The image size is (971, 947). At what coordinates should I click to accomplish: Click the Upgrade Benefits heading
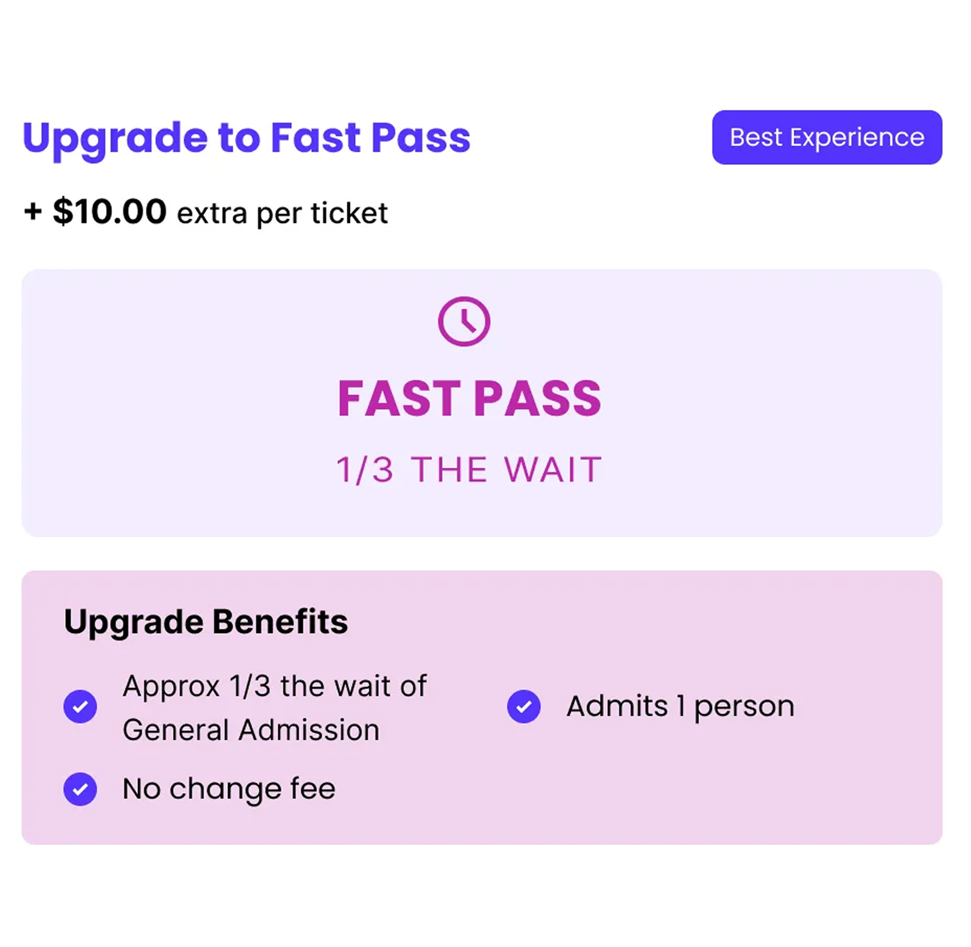(x=206, y=622)
